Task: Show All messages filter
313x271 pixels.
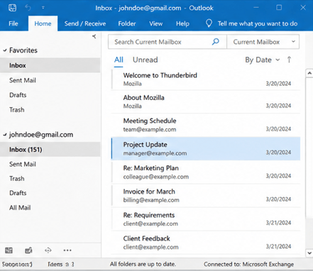Action: click(119, 60)
